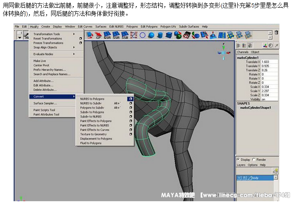The width and height of the screenshot is (304, 202).
Task: Click the diagonal arrow icon in channel box
Action: (277, 45)
